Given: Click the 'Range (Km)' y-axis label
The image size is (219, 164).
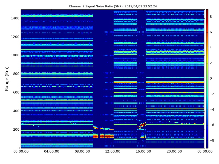Looking at the screenshot, I should pos(7,79).
